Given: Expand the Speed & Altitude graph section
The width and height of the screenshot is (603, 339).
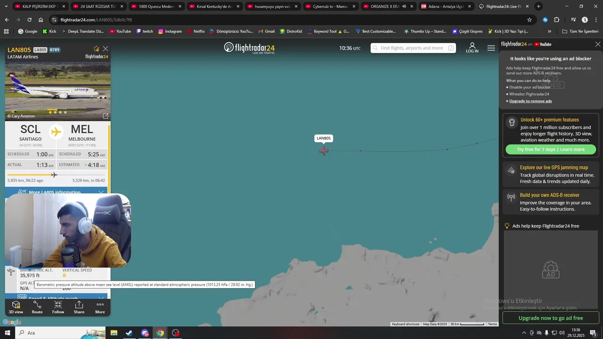Looking at the screenshot, I should [56, 297].
